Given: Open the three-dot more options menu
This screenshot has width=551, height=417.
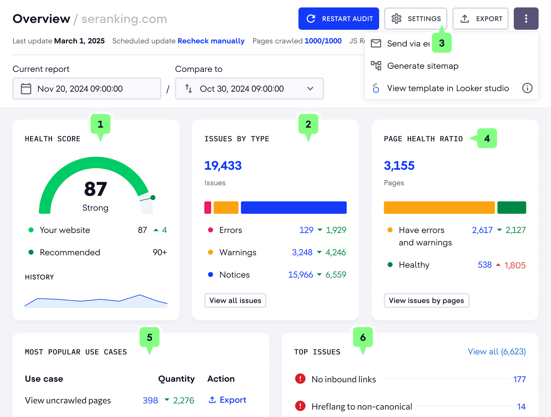Looking at the screenshot, I should (526, 19).
